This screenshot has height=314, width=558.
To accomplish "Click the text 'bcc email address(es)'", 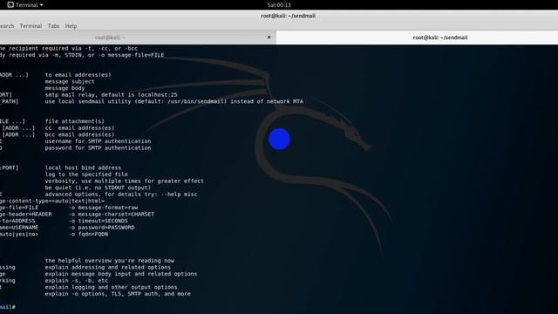I will coord(79,134).
